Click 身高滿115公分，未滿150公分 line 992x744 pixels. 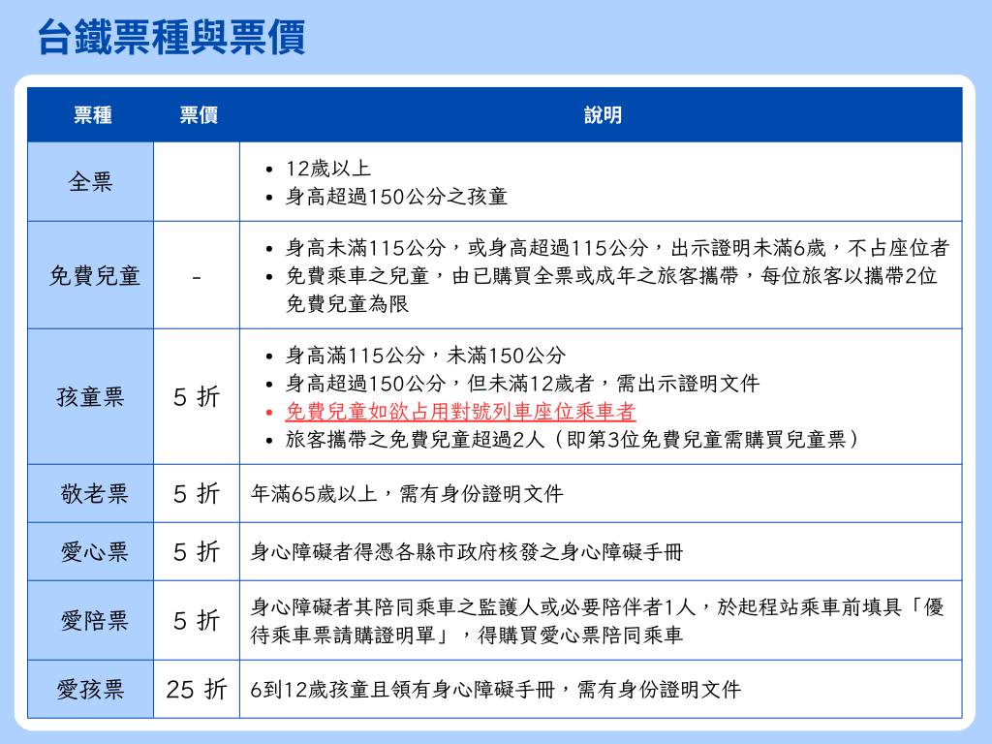pos(425,356)
